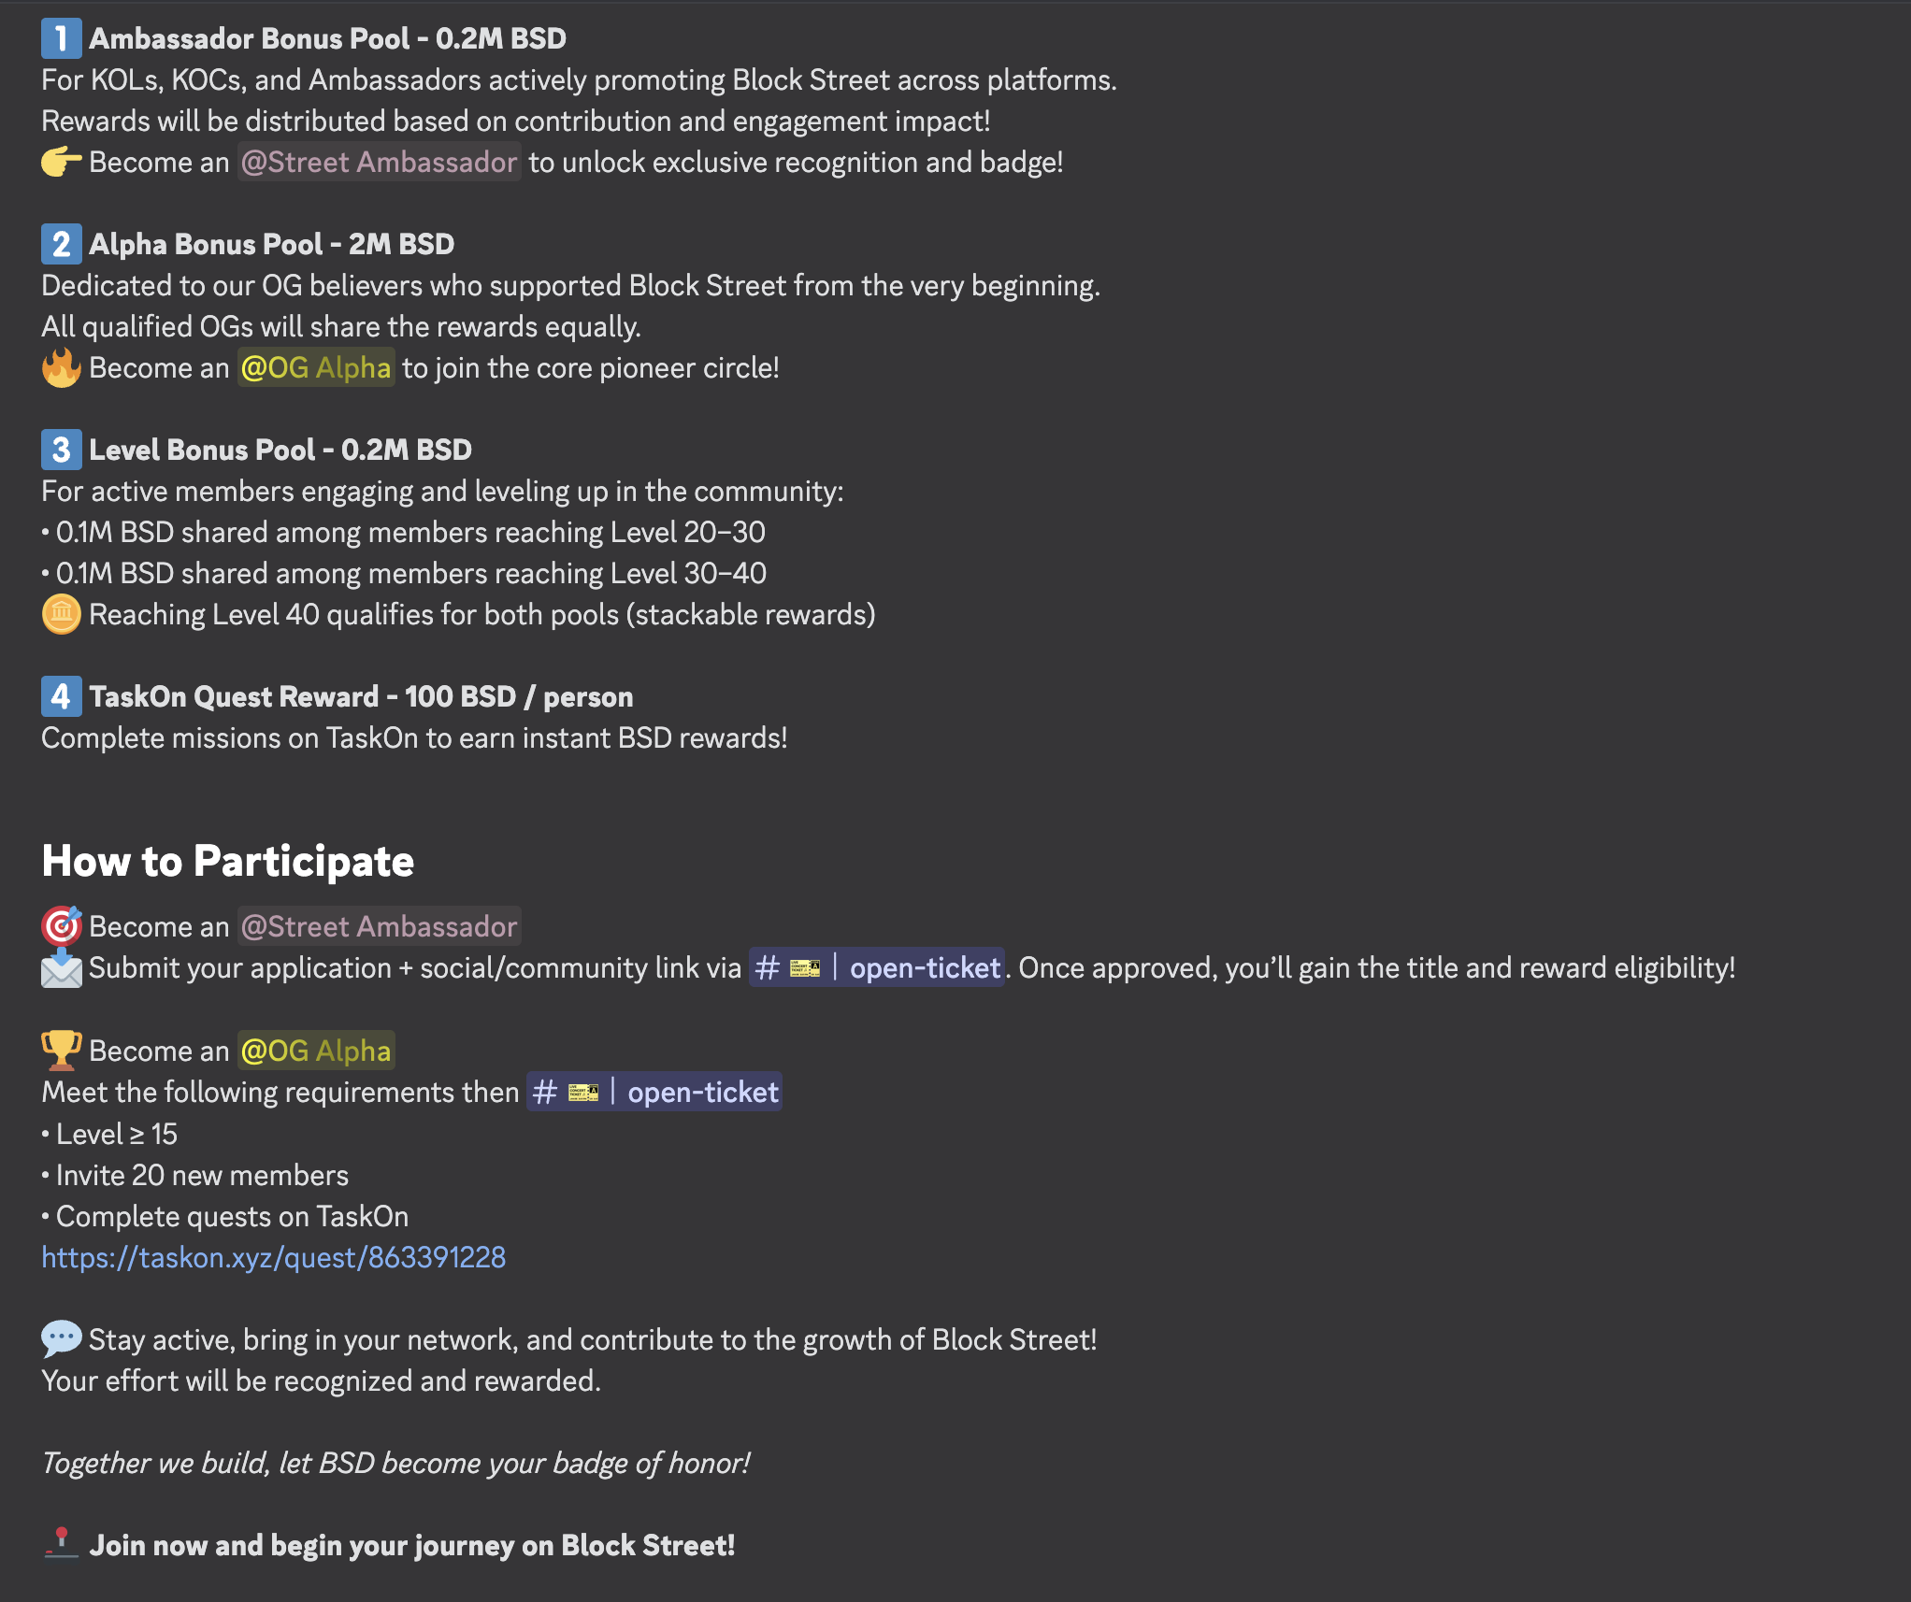Open the open-ticket channel in 'Submit your application' line

click(877, 968)
